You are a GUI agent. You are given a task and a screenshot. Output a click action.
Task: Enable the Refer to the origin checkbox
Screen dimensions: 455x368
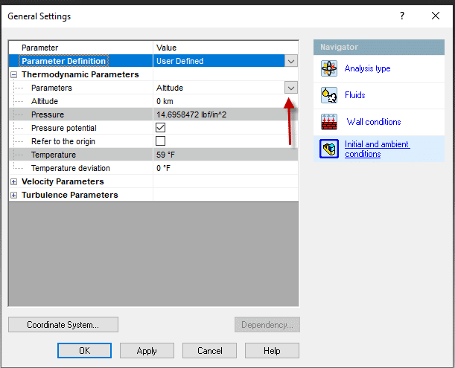point(161,141)
